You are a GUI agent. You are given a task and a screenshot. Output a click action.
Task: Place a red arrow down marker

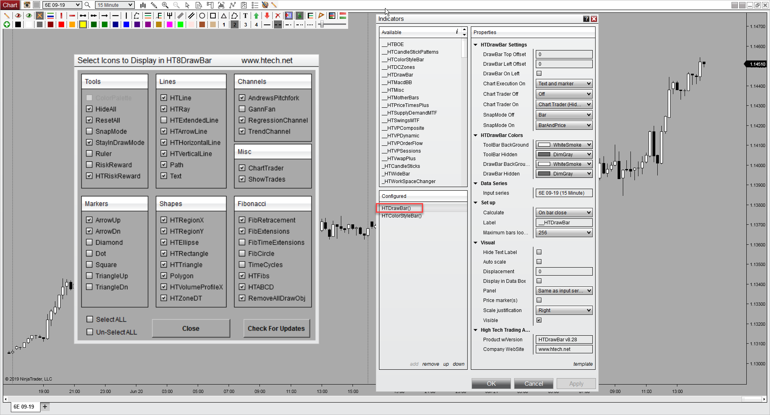(x=267, y=16)
